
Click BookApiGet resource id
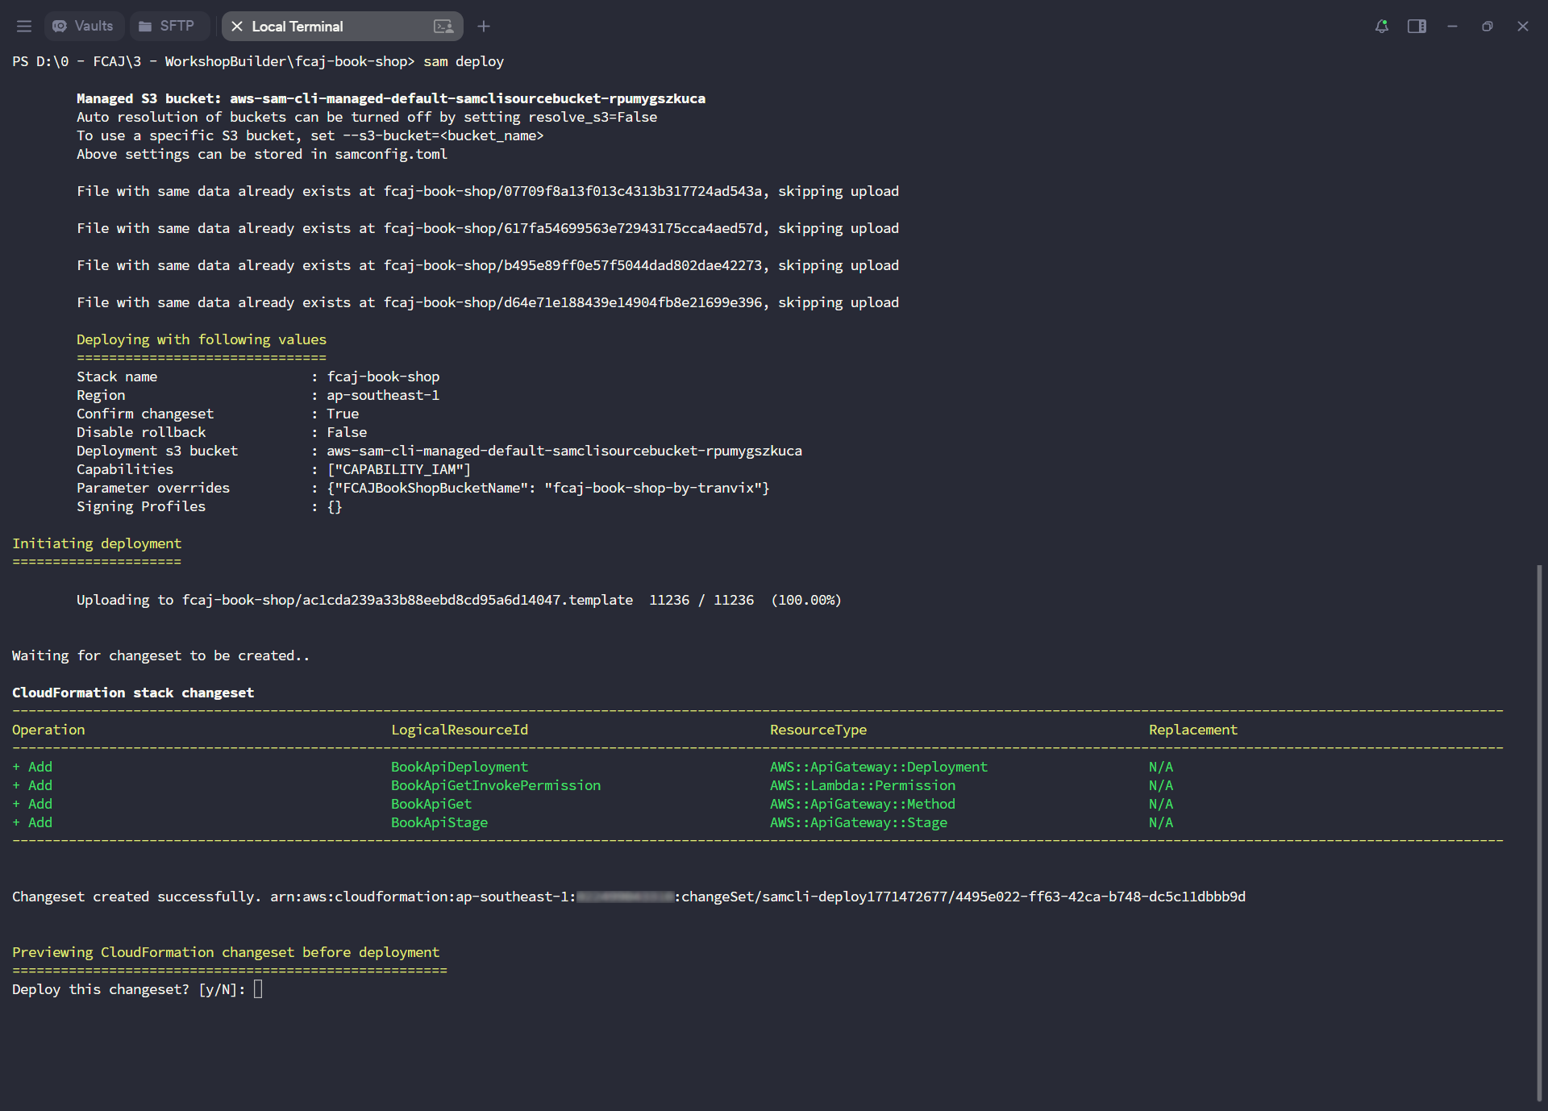tap(431, 804)
